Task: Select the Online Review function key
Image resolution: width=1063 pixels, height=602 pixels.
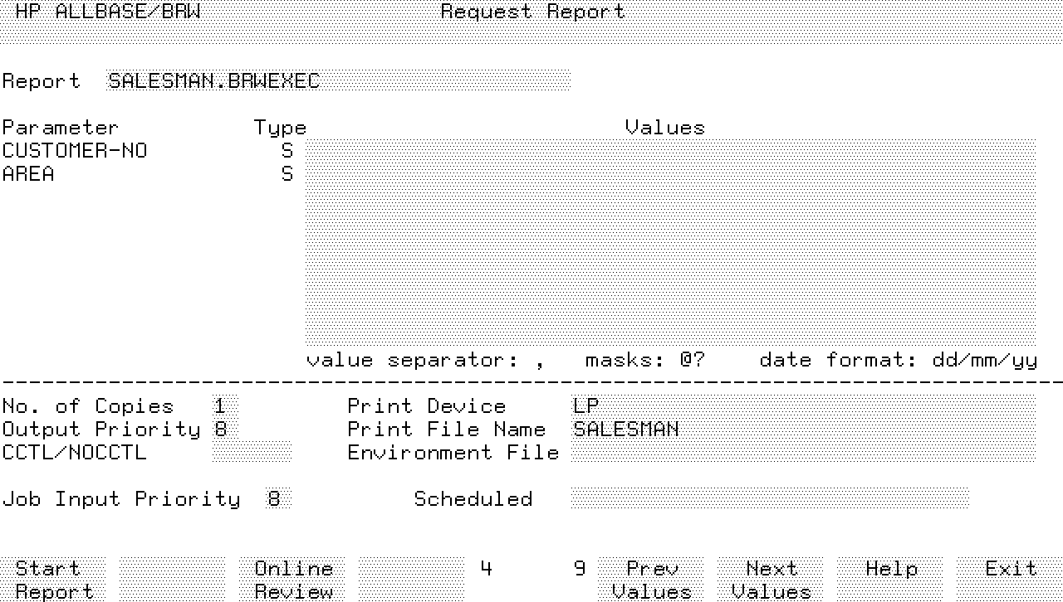Action: [x=293, y=580]
